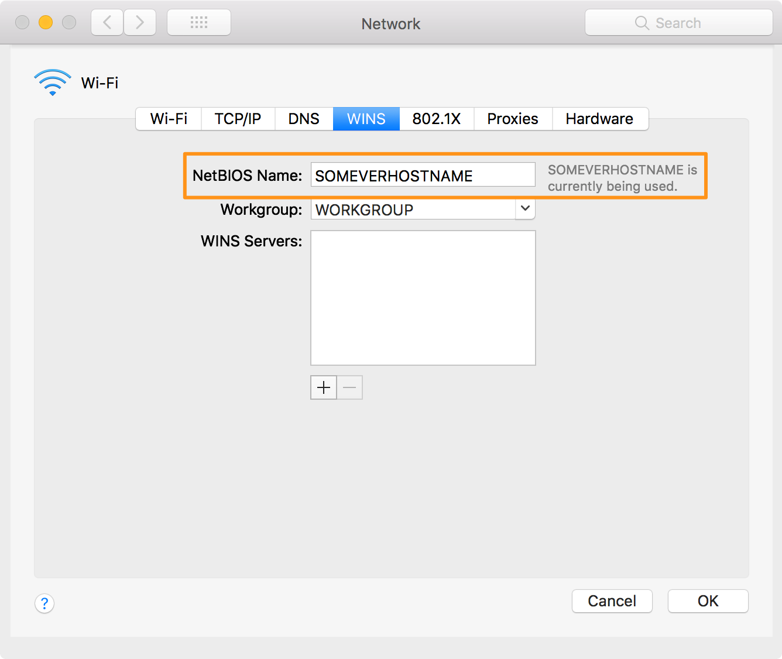Viewport: 782px width, 659px height.
Task: Switch to the TCP/IP tab
Action: click(238, 119)
